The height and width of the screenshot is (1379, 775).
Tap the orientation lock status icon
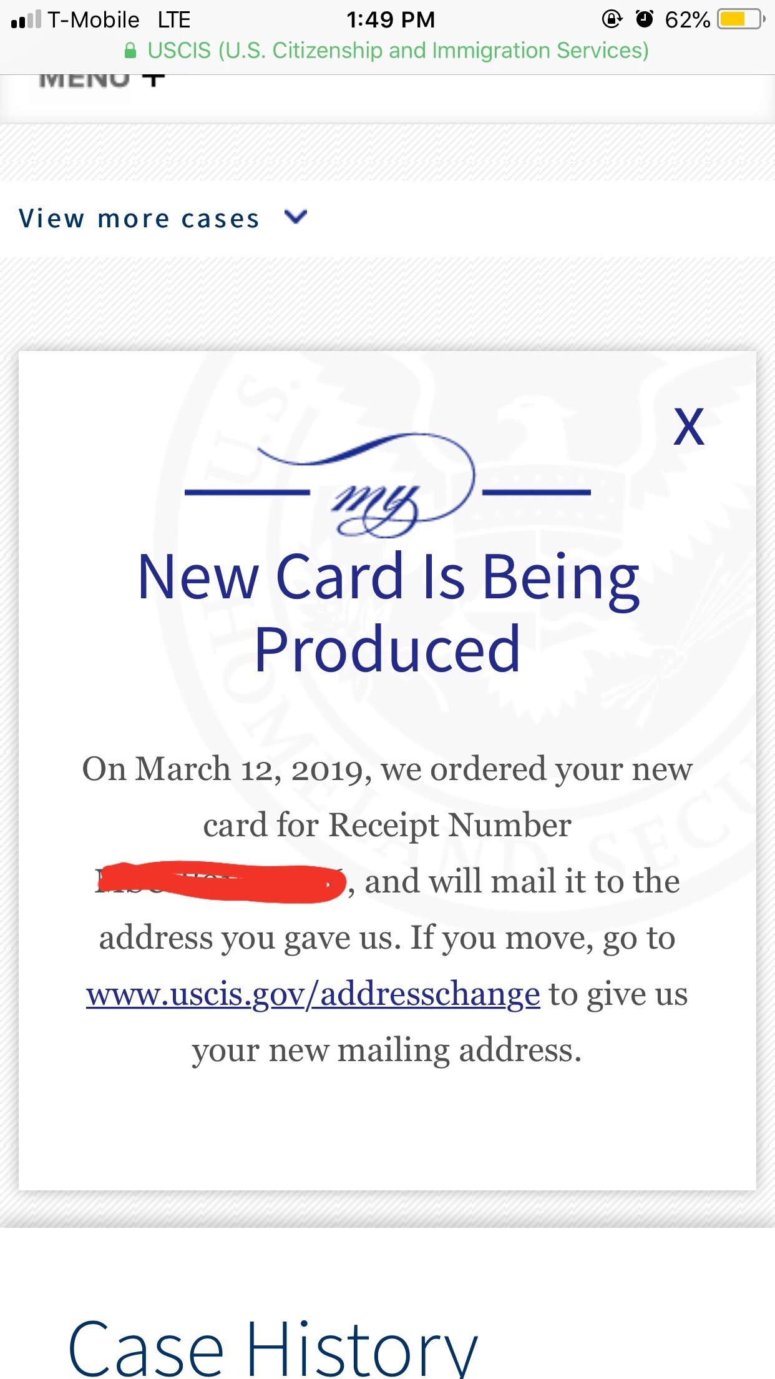pos(612,19)
